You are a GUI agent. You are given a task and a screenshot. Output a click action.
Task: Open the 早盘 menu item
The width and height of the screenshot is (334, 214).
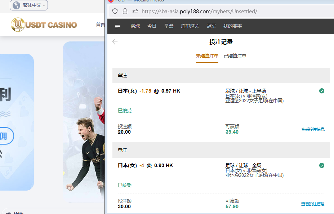coord(169,26)
